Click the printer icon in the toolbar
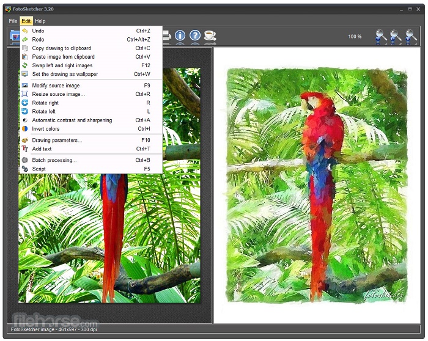Image resolution: width=428 pixels, height=341 pixels. pyautogui.click(x=166, y=35)
